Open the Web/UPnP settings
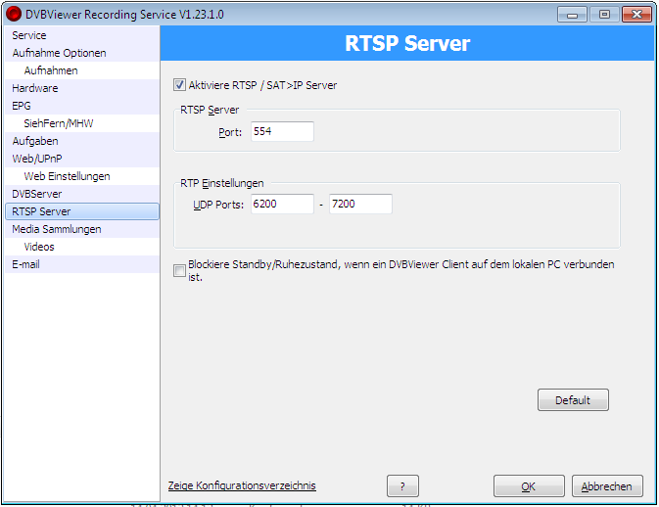The width and height of the screenshot is (659, 507). point(37,159)
